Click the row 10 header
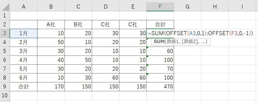 [x=5, y=95]
